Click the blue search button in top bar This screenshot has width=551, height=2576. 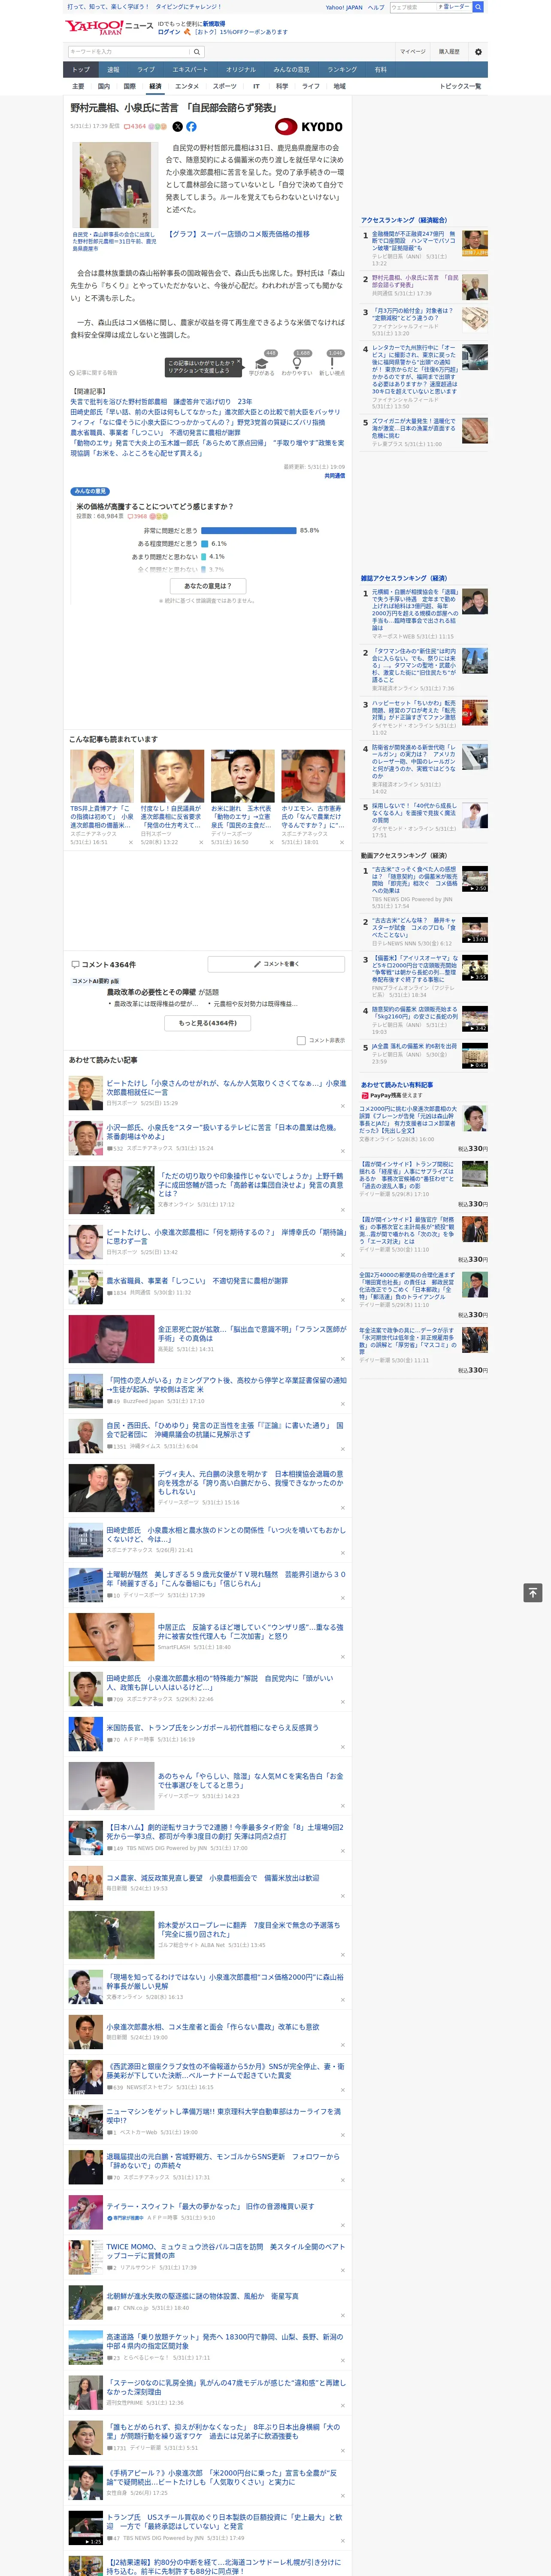[x=478, y=7]
